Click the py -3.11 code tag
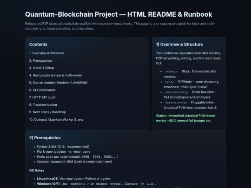Image resolution: width=251 pixels, height=188 pixels. (147, 184)
